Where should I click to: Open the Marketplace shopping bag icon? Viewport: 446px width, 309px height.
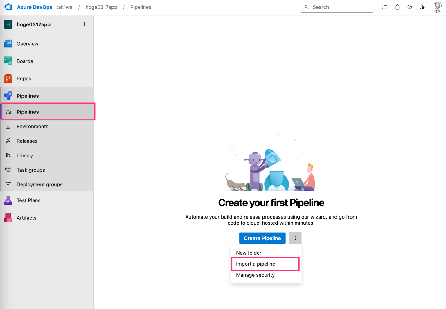[397, 7]
